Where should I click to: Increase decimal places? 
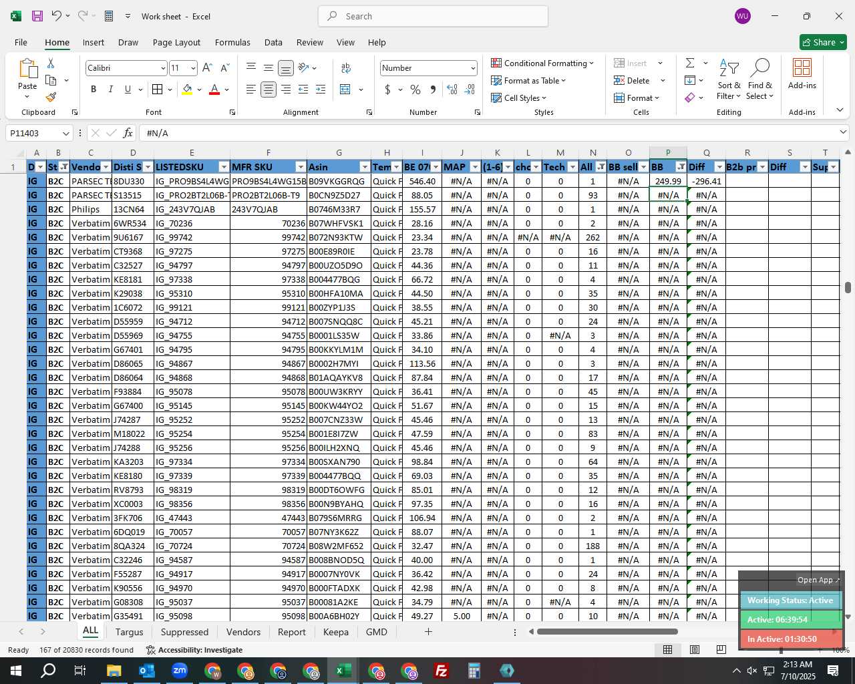point(452,90)
